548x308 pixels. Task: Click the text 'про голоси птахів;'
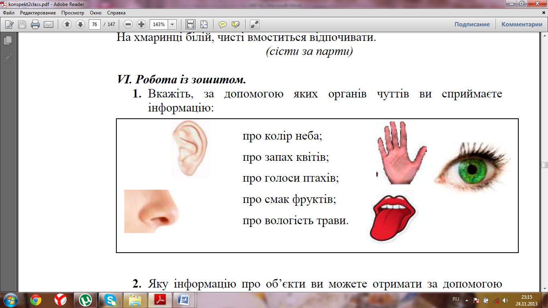291,178
